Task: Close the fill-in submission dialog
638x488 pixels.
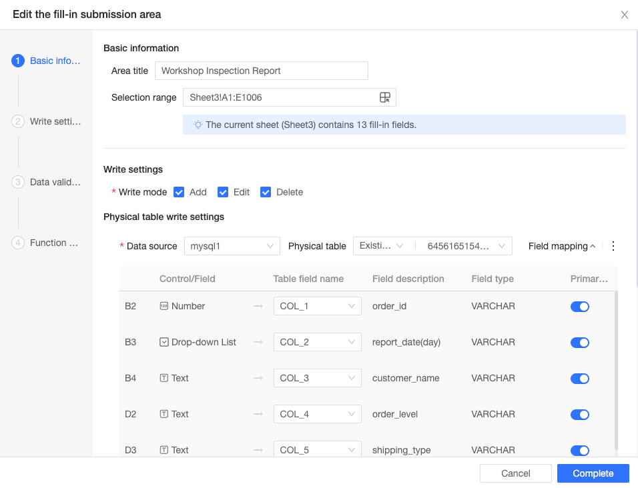Action: click(x=624, y=15)
